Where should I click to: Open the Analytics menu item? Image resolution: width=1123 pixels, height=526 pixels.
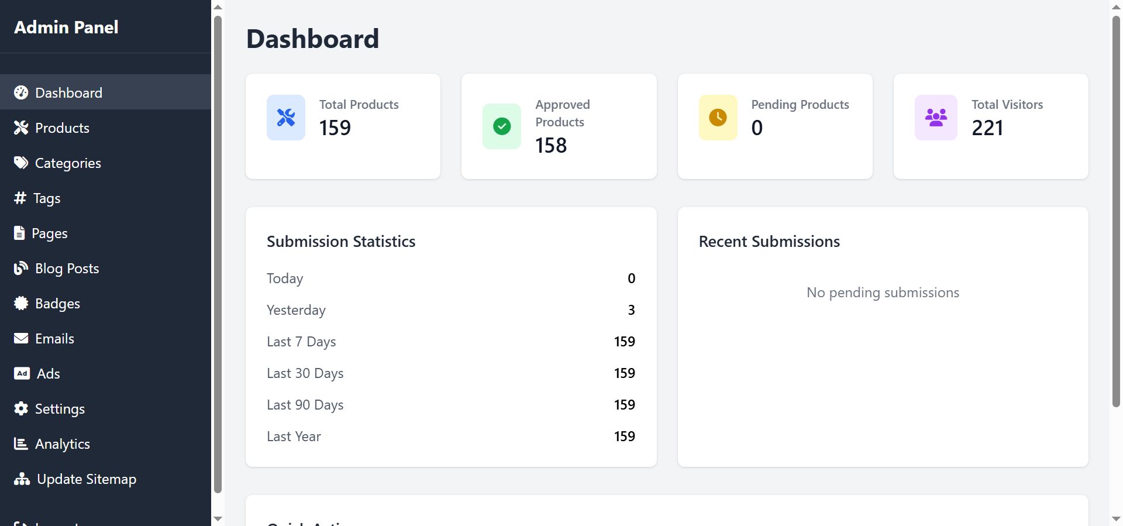[x=62, y=444]
